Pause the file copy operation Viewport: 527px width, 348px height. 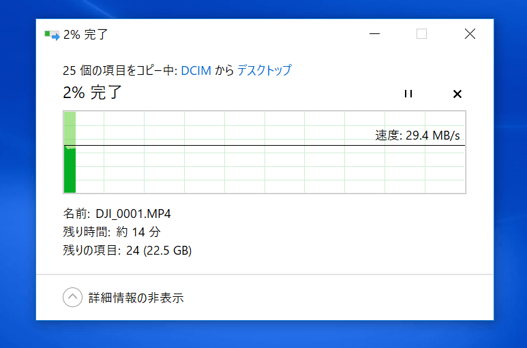point(408,93)
